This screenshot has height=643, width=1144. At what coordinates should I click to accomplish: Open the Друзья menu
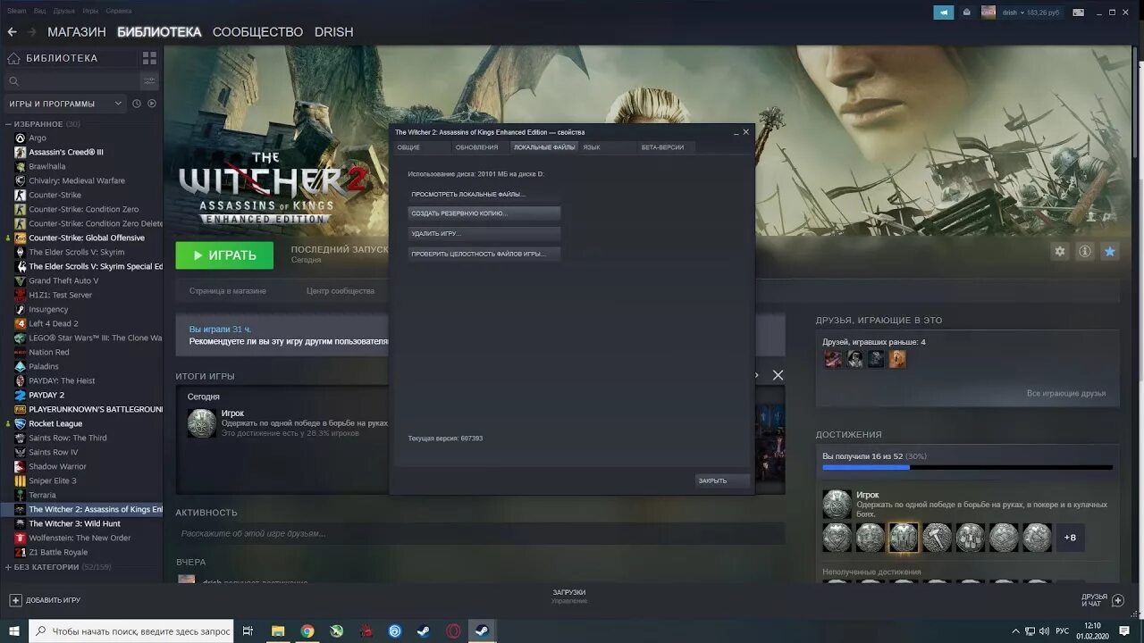click(64, 11)
